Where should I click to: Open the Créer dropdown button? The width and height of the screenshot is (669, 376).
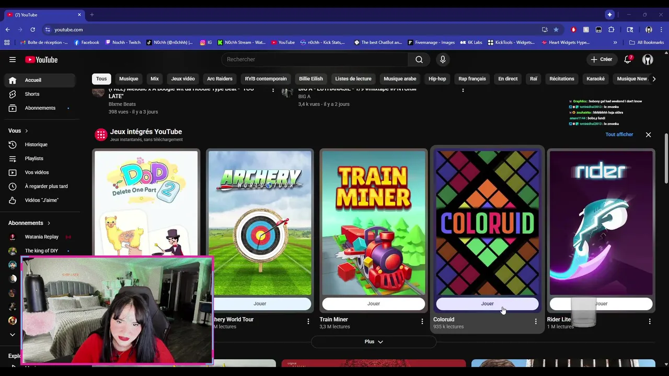coord(602,60)
